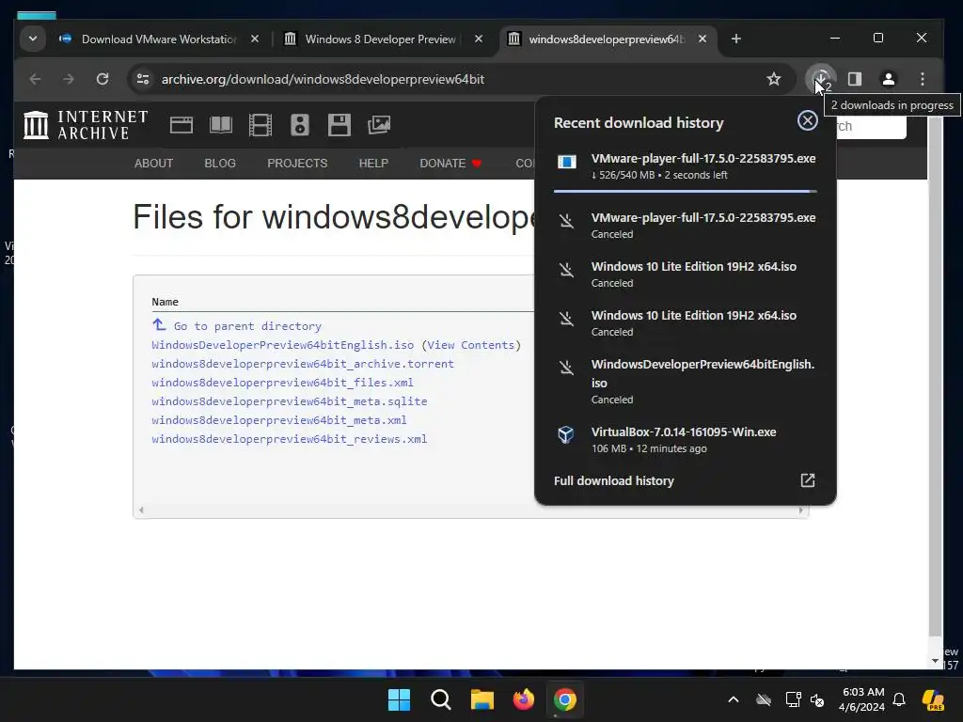Open the ABOUT menu item
This screenshot has width=963, height=722.
pos(153,164)
